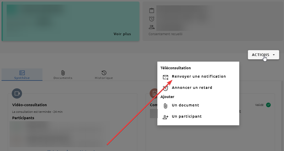Click the add-person icon beside Un participant
Viewport: 284px width, 151px height.
pyautogui.click(x=166, y=117)
